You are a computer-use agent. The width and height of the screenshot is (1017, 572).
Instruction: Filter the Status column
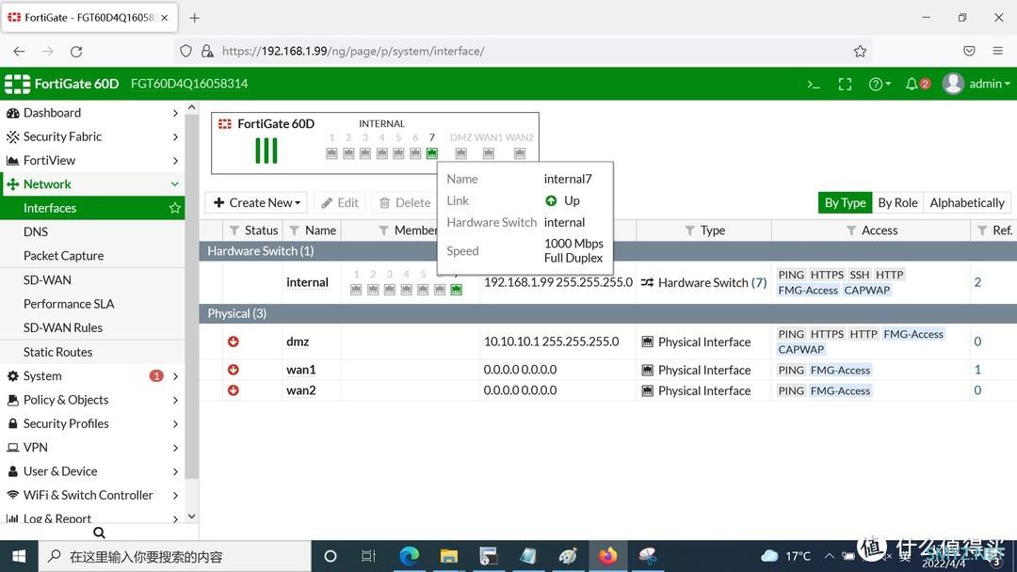pyautogui.click(x=234, y=230)
